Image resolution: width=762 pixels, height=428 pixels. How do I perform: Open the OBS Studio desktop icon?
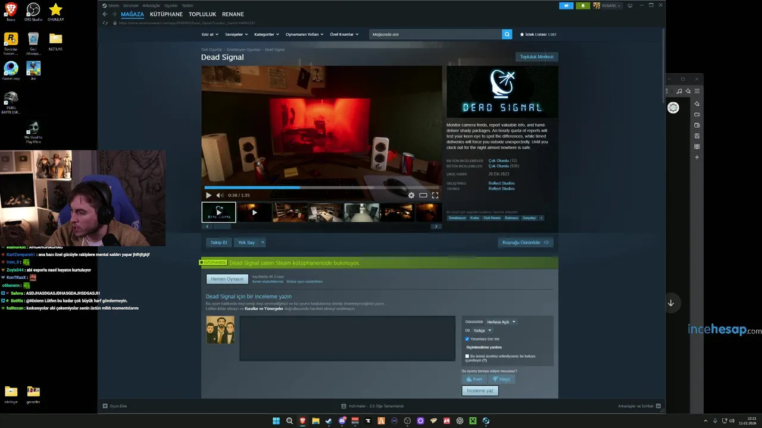(x=33, y=11)
